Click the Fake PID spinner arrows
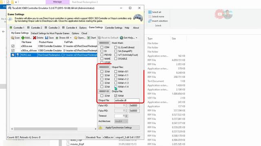Viewport: 261px width, 146px height. tap(126, 111)
